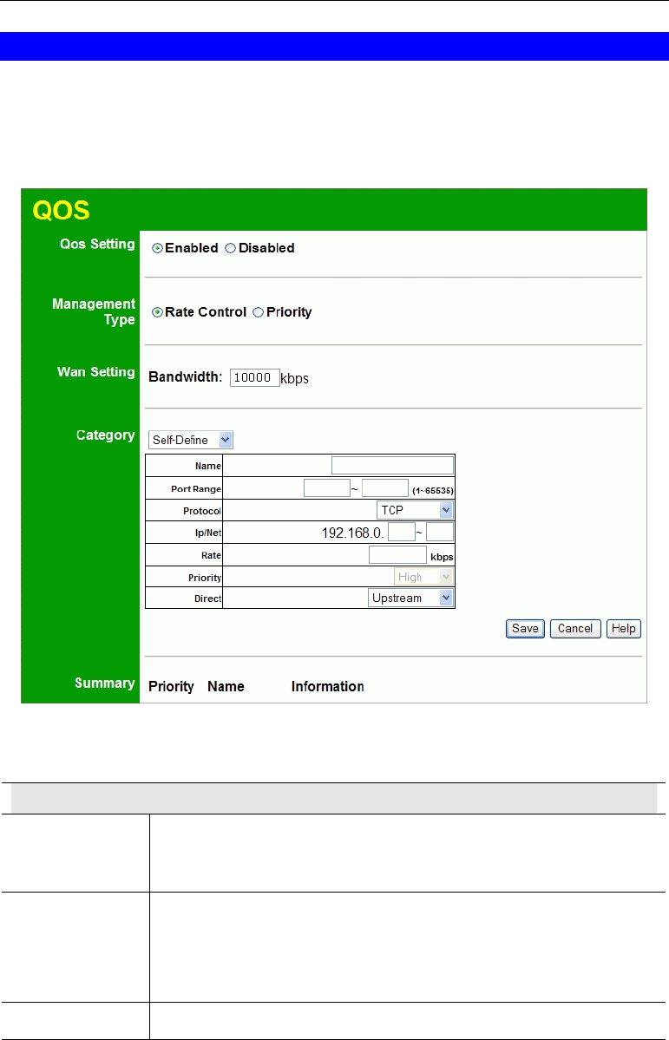Click the Port Range end field
The image size is (669, 1040).
pyautogui.click(x=385, y=488)
